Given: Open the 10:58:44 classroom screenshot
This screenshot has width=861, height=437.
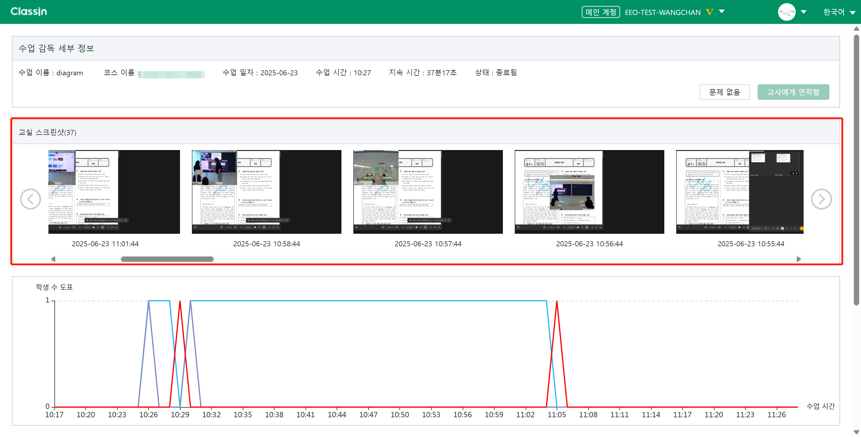Looking at the screenshot, I should coord(266,192).
